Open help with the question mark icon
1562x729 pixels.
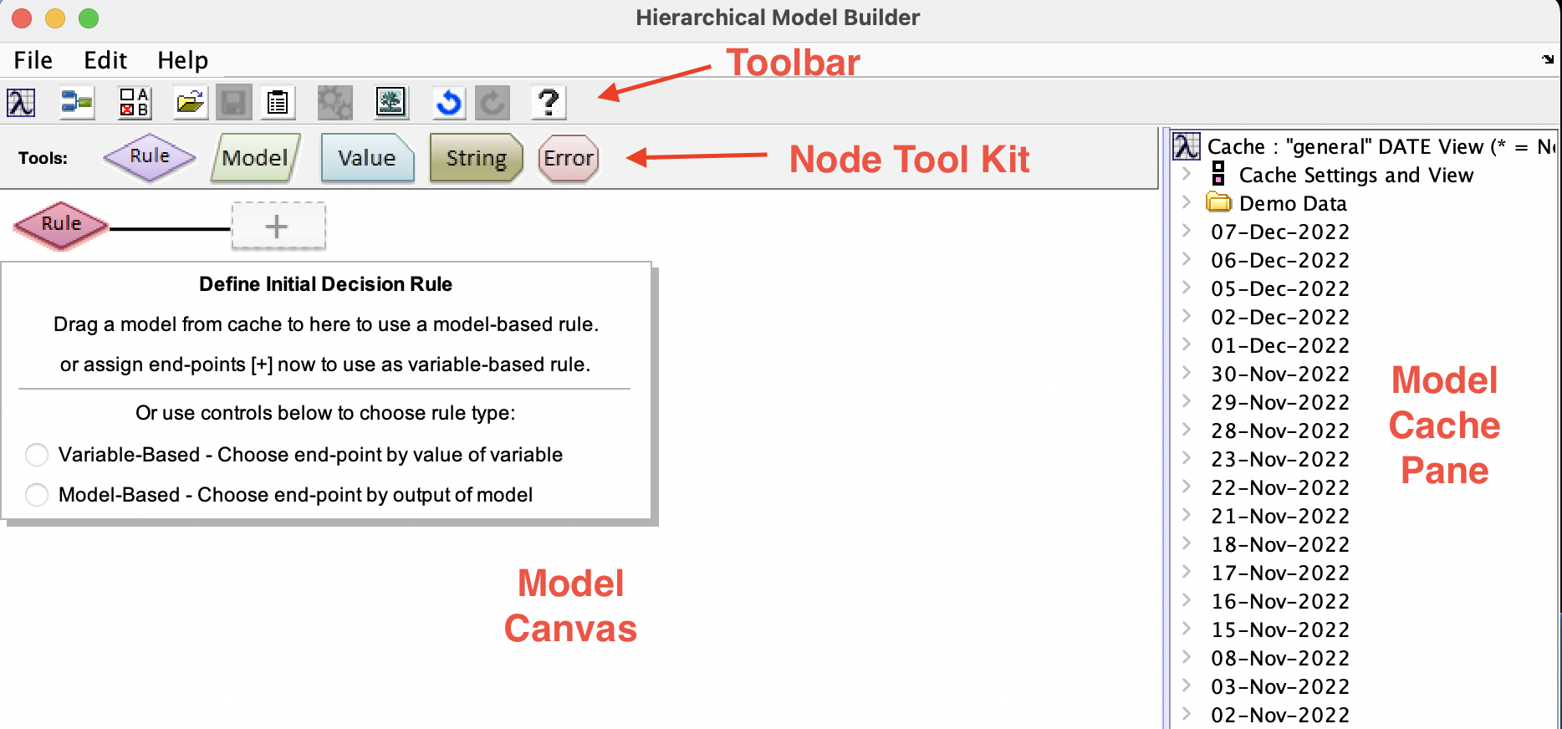pos(549,103)
